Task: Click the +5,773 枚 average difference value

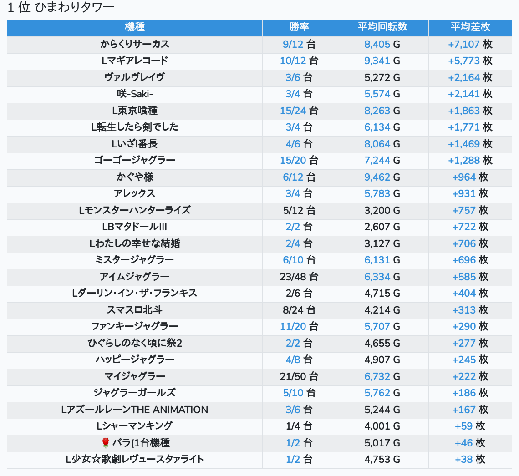Action: (x=470, y=61)
